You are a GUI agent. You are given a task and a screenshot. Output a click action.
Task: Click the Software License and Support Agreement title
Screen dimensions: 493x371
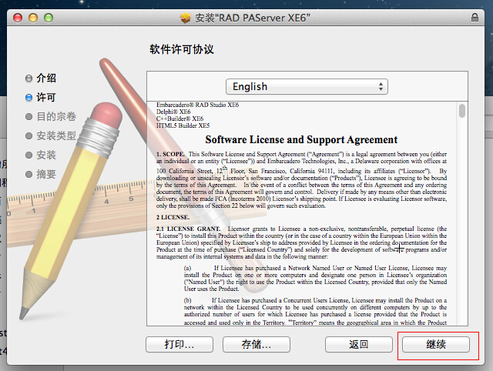[x=301, y=139]
